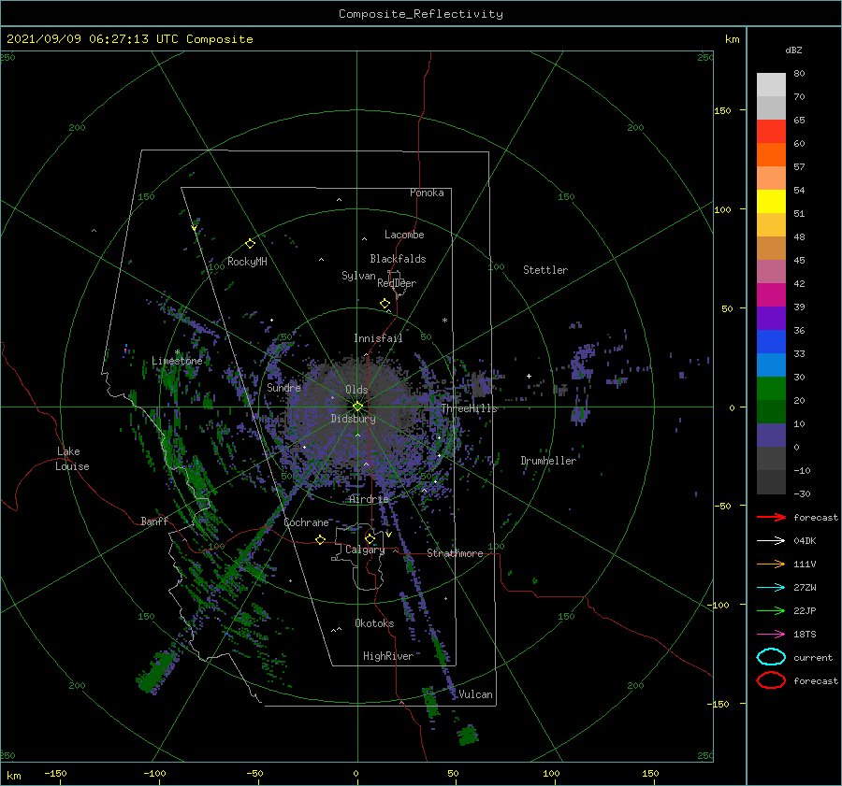Click the yellow diamond marker below Cochrane

click(321, 539)
